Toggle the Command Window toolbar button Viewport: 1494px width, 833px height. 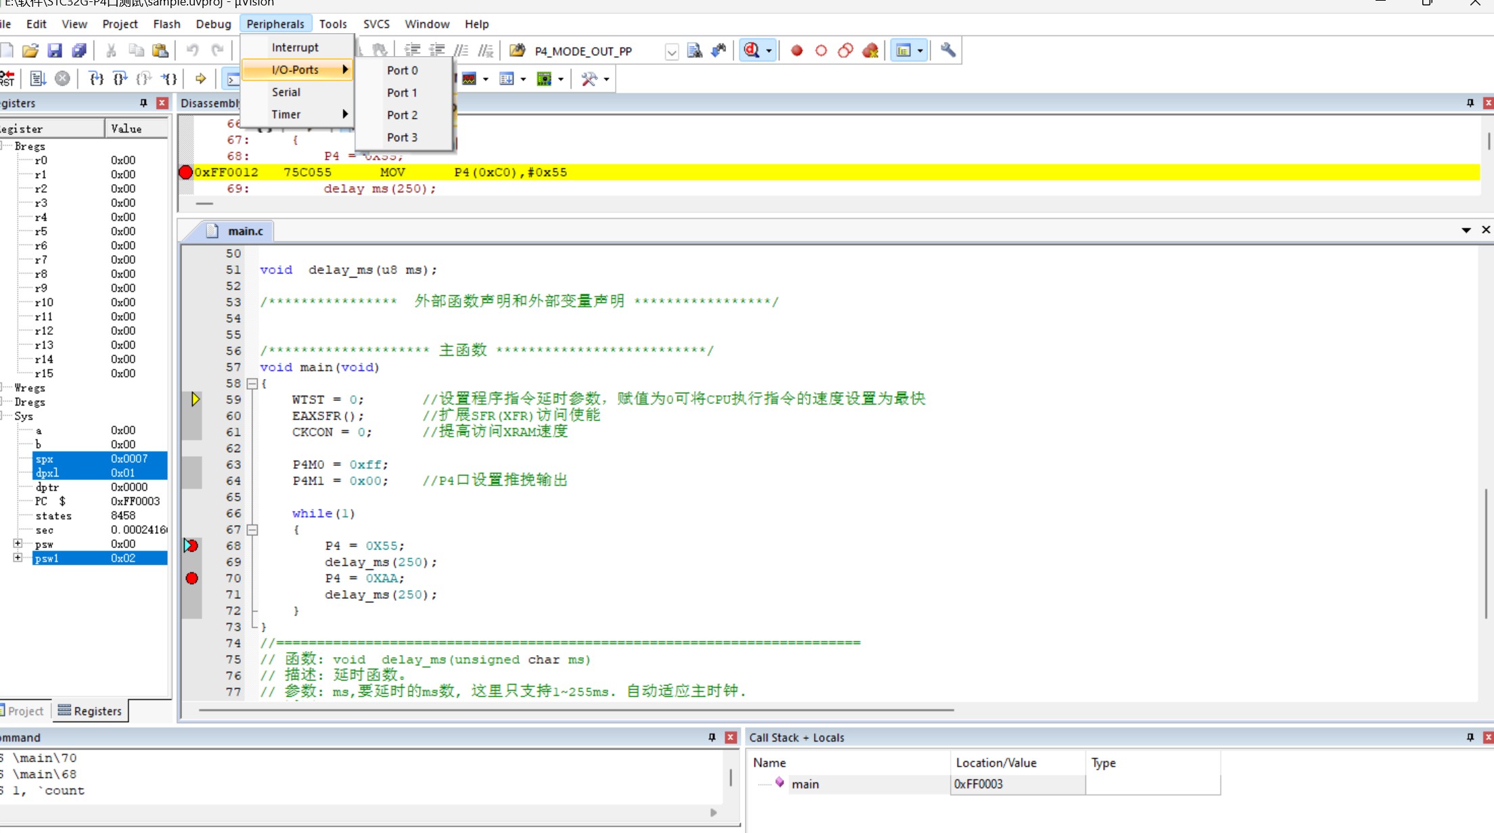coord(231,79)
